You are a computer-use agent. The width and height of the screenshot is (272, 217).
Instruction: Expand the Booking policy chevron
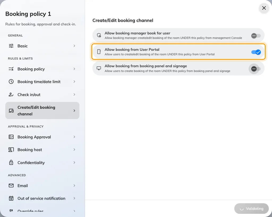click(74, 69)
